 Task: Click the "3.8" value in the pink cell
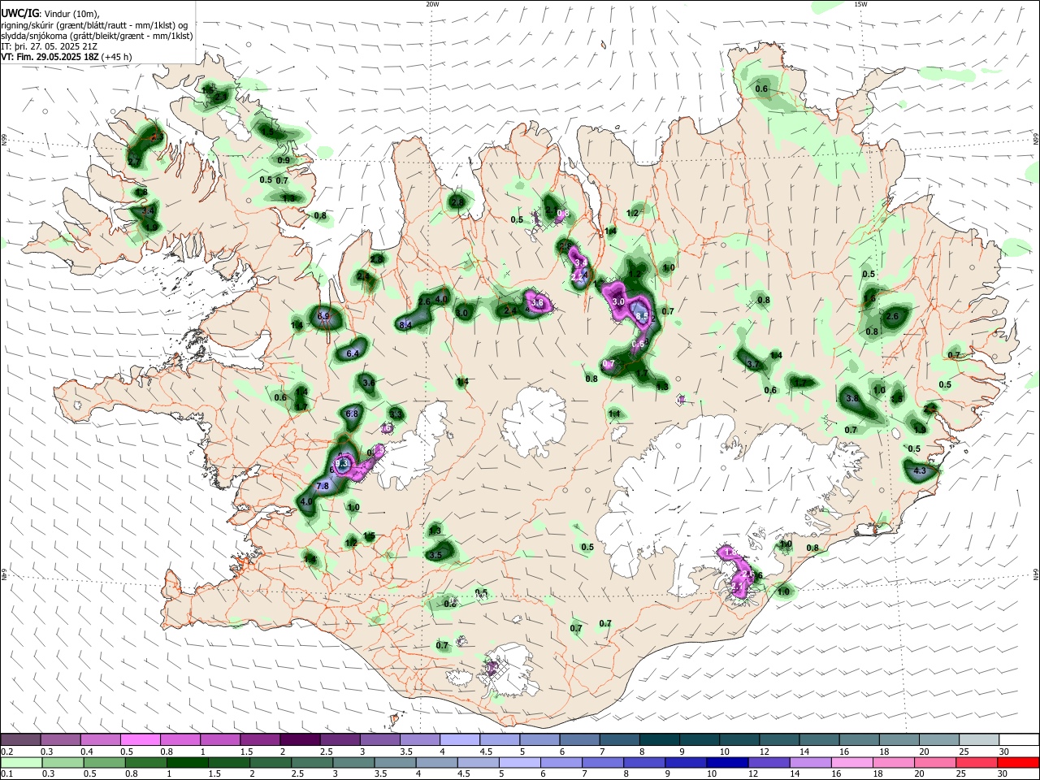[x=537, y=302]
